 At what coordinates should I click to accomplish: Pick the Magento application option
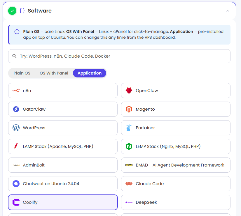(176, 109)
